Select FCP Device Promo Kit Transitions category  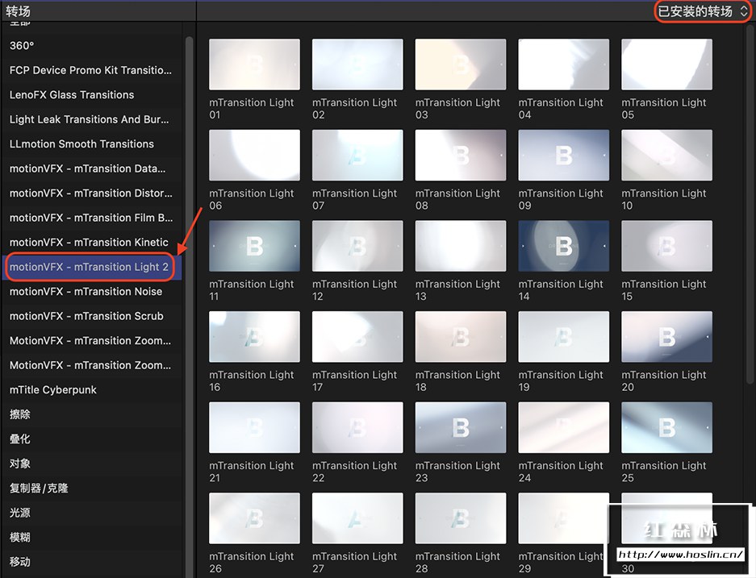point(92,70)
